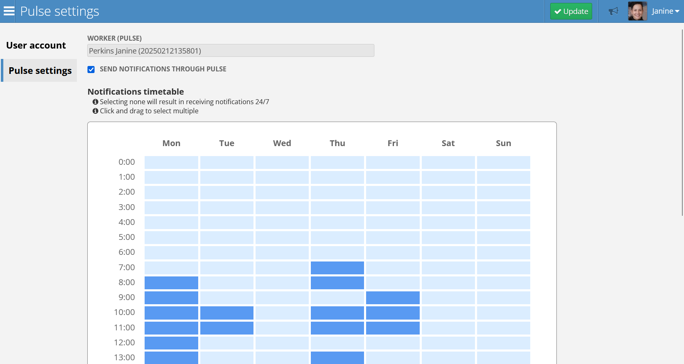Open the Janine user dropdown
This screenshot has width=684, height=364.
coord(665,11)
